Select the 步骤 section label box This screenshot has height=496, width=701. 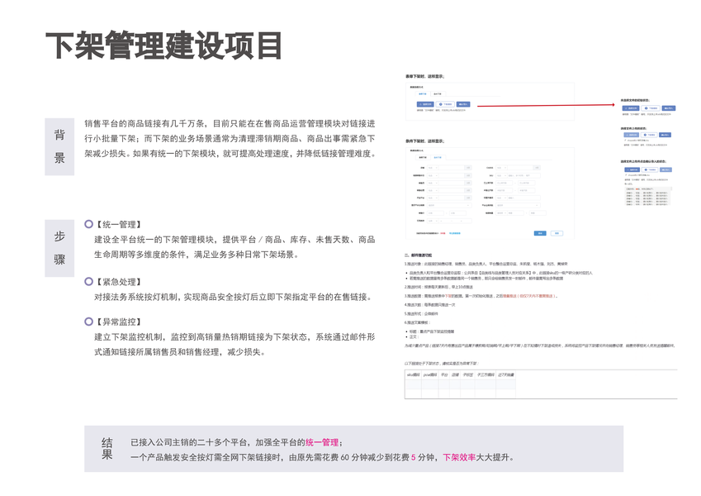59,248
